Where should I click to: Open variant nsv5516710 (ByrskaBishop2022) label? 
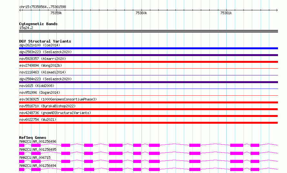pos(47,106)
